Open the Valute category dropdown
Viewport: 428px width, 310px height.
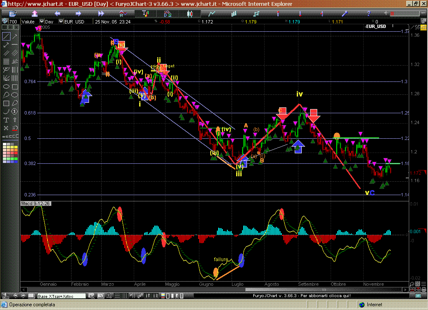(41, 21)
